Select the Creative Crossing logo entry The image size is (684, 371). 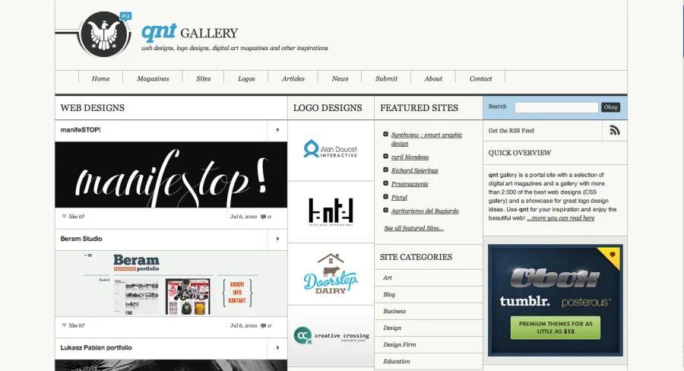331,335
